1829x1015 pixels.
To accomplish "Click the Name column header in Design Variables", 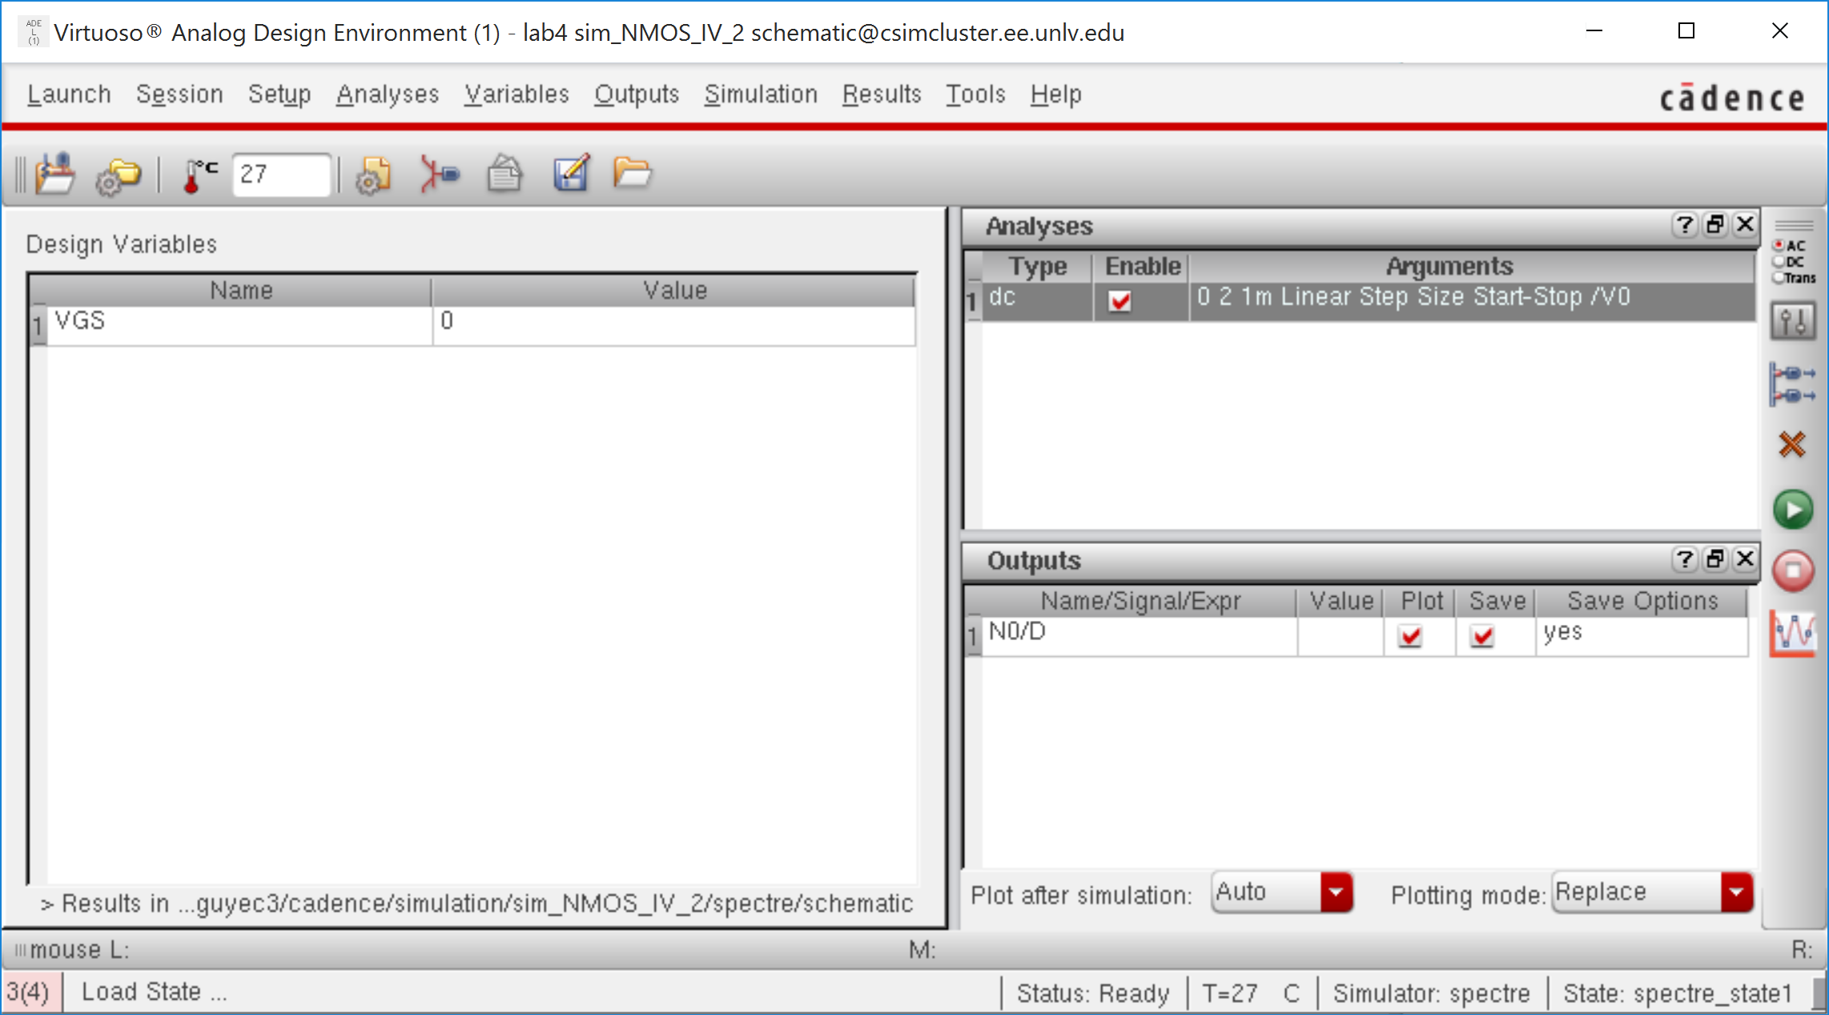I will pos(240,291).
